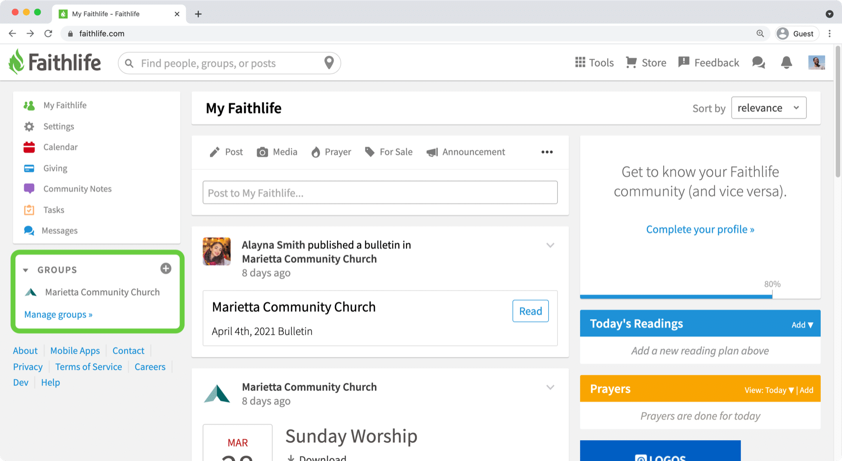Viewport: 842px width, 461px height.
Task: Select the Prayer post option
Action: point(331,152)
